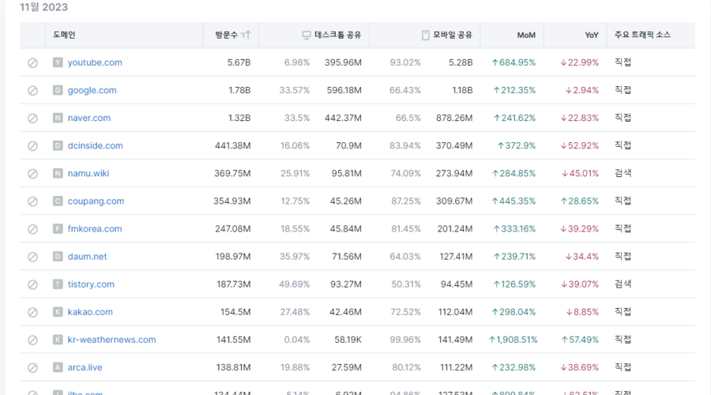The image size is (711, 395).
Task: Click the 검색 traffic source for tistory.com
Action: point(623,284)
